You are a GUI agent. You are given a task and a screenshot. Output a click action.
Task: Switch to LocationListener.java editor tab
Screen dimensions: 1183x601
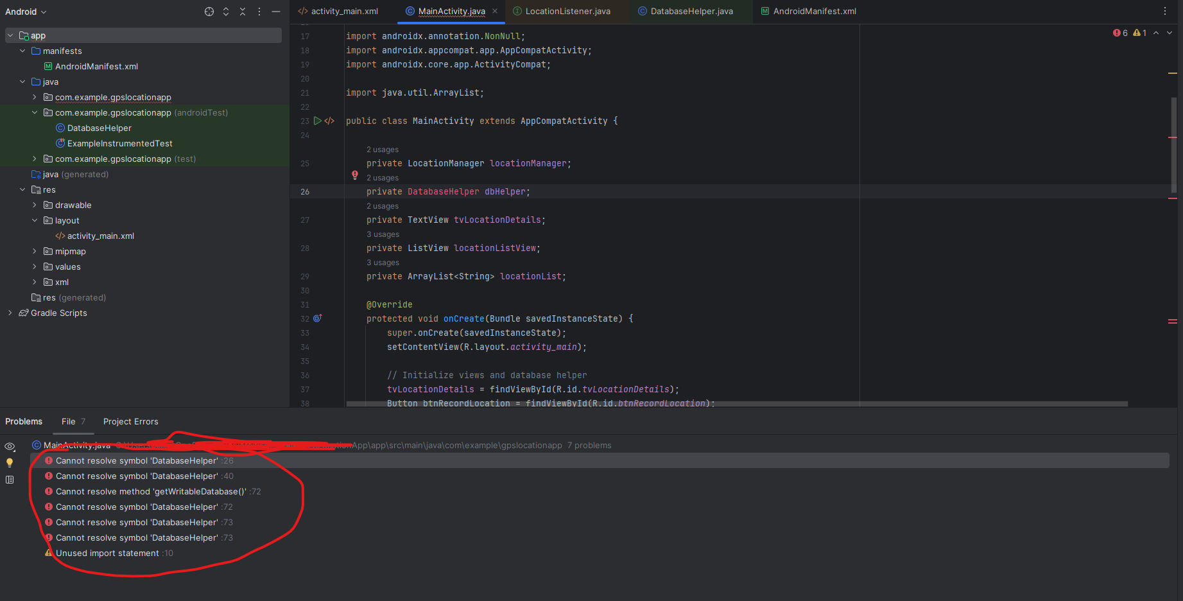tap(562, 12)
